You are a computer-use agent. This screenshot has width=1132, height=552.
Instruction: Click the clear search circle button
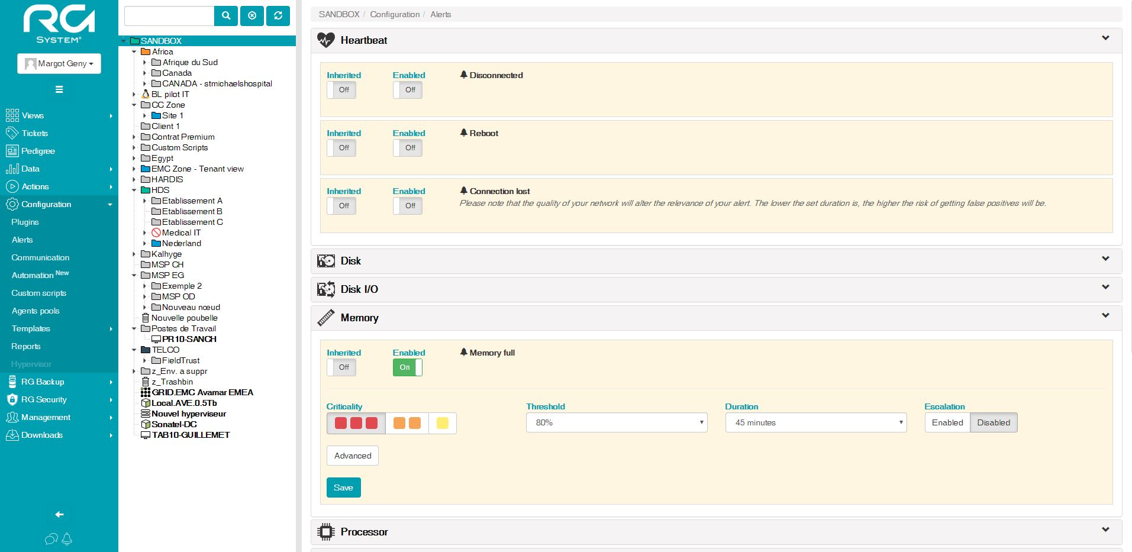click(252, 16)
